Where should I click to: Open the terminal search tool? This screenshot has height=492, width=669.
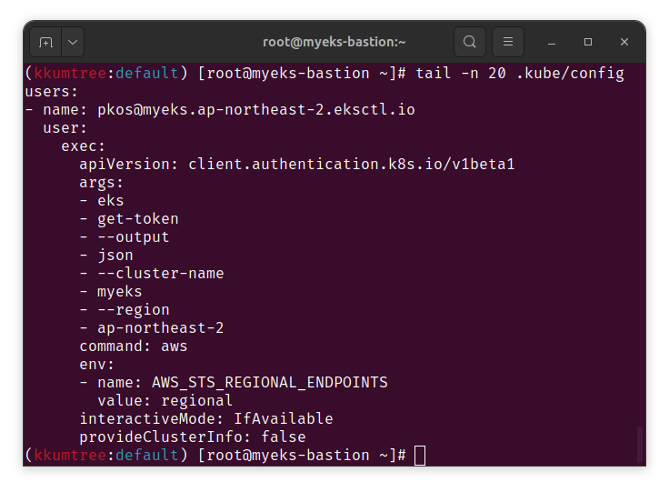point(470,42)
